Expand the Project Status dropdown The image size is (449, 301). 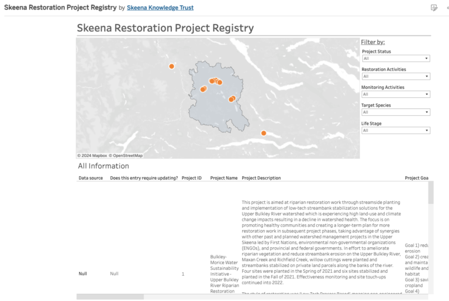coord(396,58)
